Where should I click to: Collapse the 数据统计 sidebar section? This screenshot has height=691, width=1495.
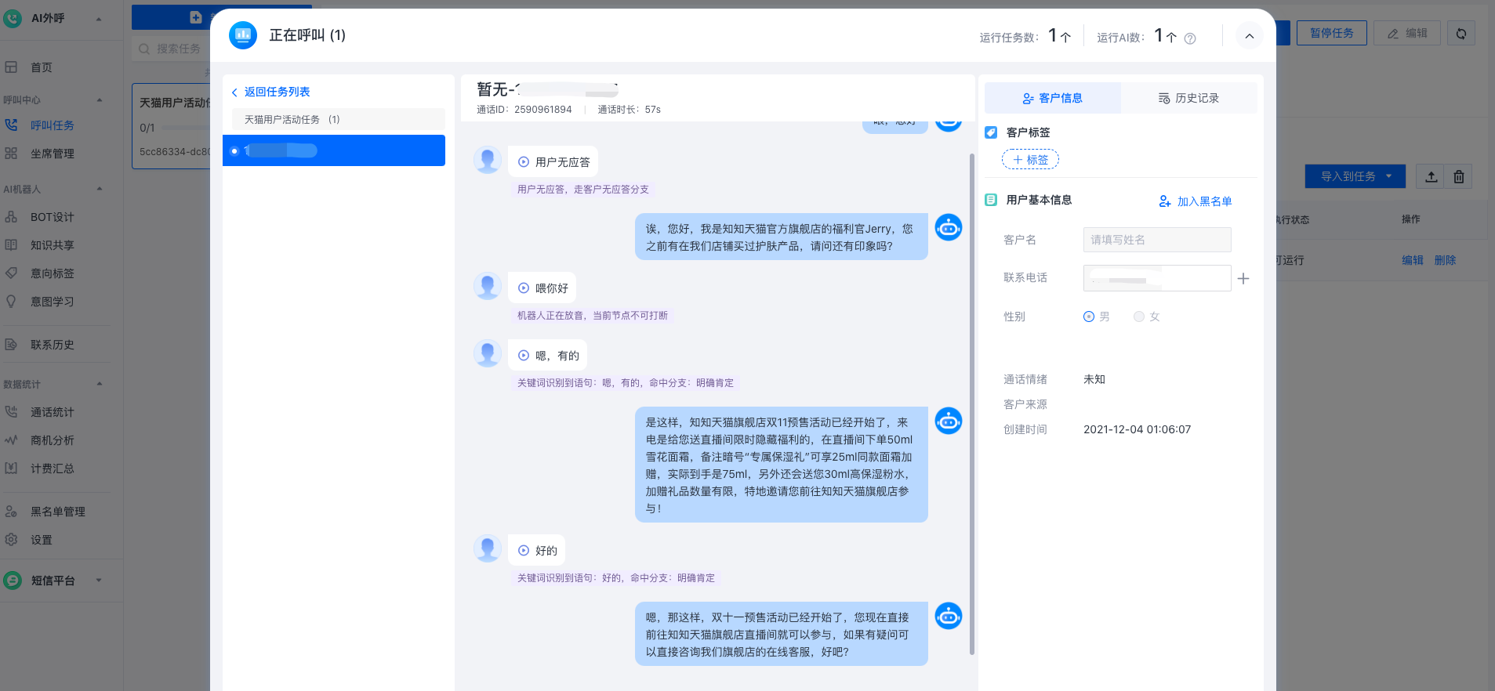click(100, 384)
